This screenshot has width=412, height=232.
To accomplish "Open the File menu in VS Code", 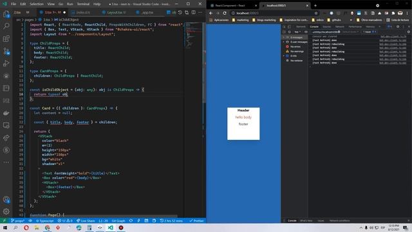I will pyautogui.click(x=14, y=4).
